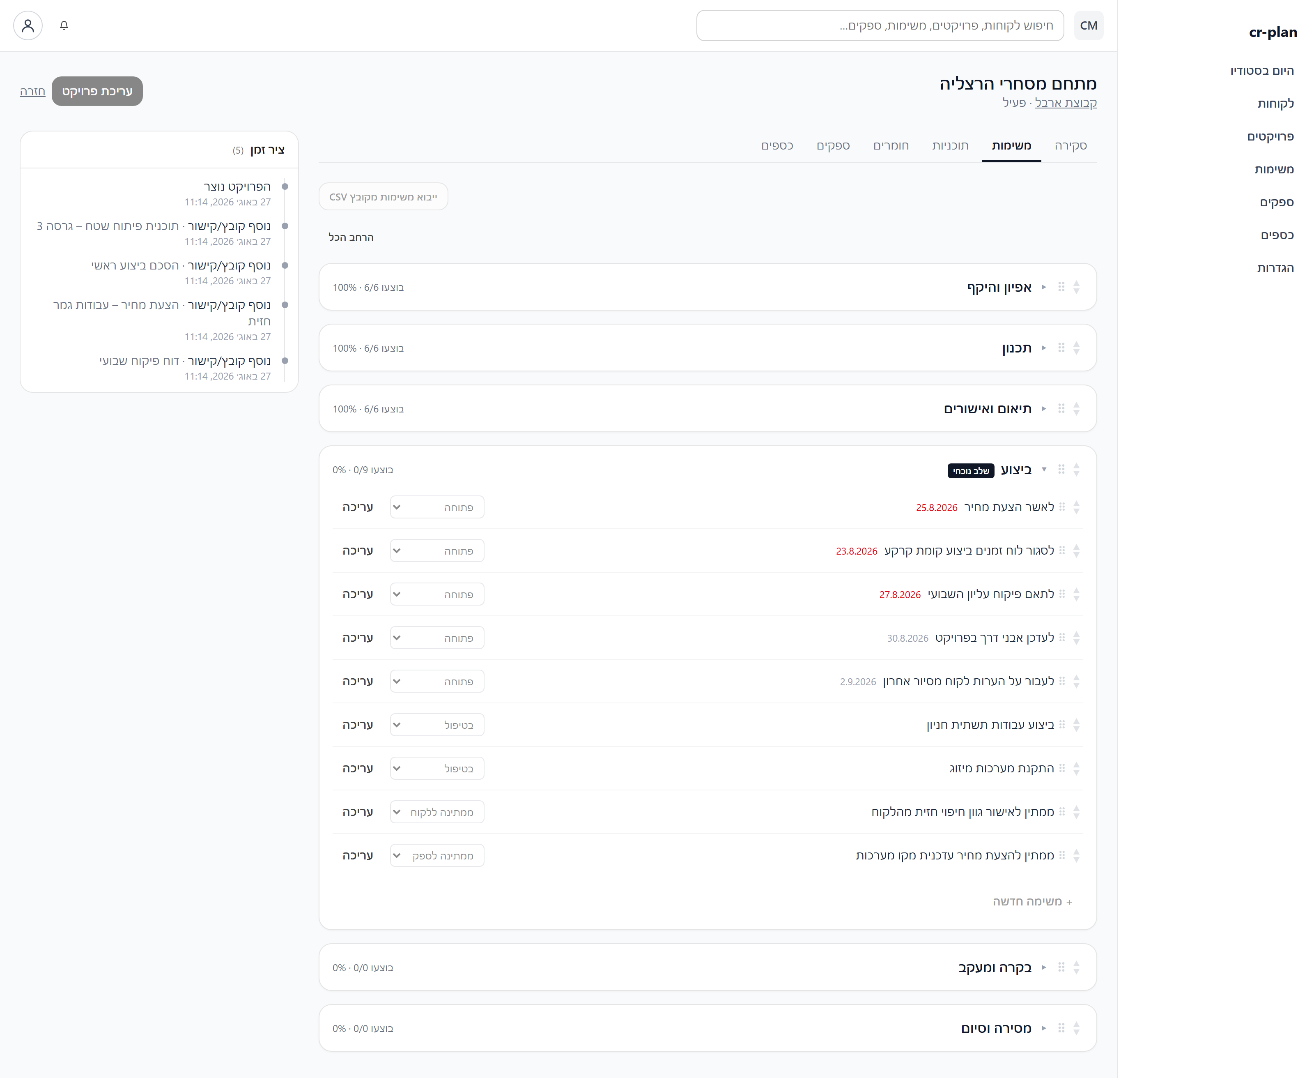Click reorder arrows for the אפיון והיקף phase
This screenshot has height=1078, width=1314.
1076,287
